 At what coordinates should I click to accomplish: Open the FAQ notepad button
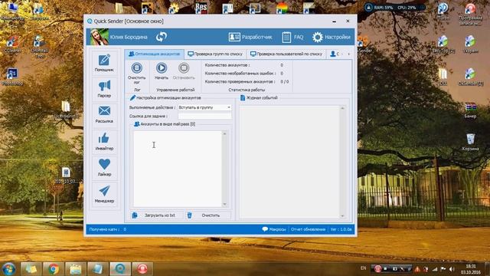(292, 37)
